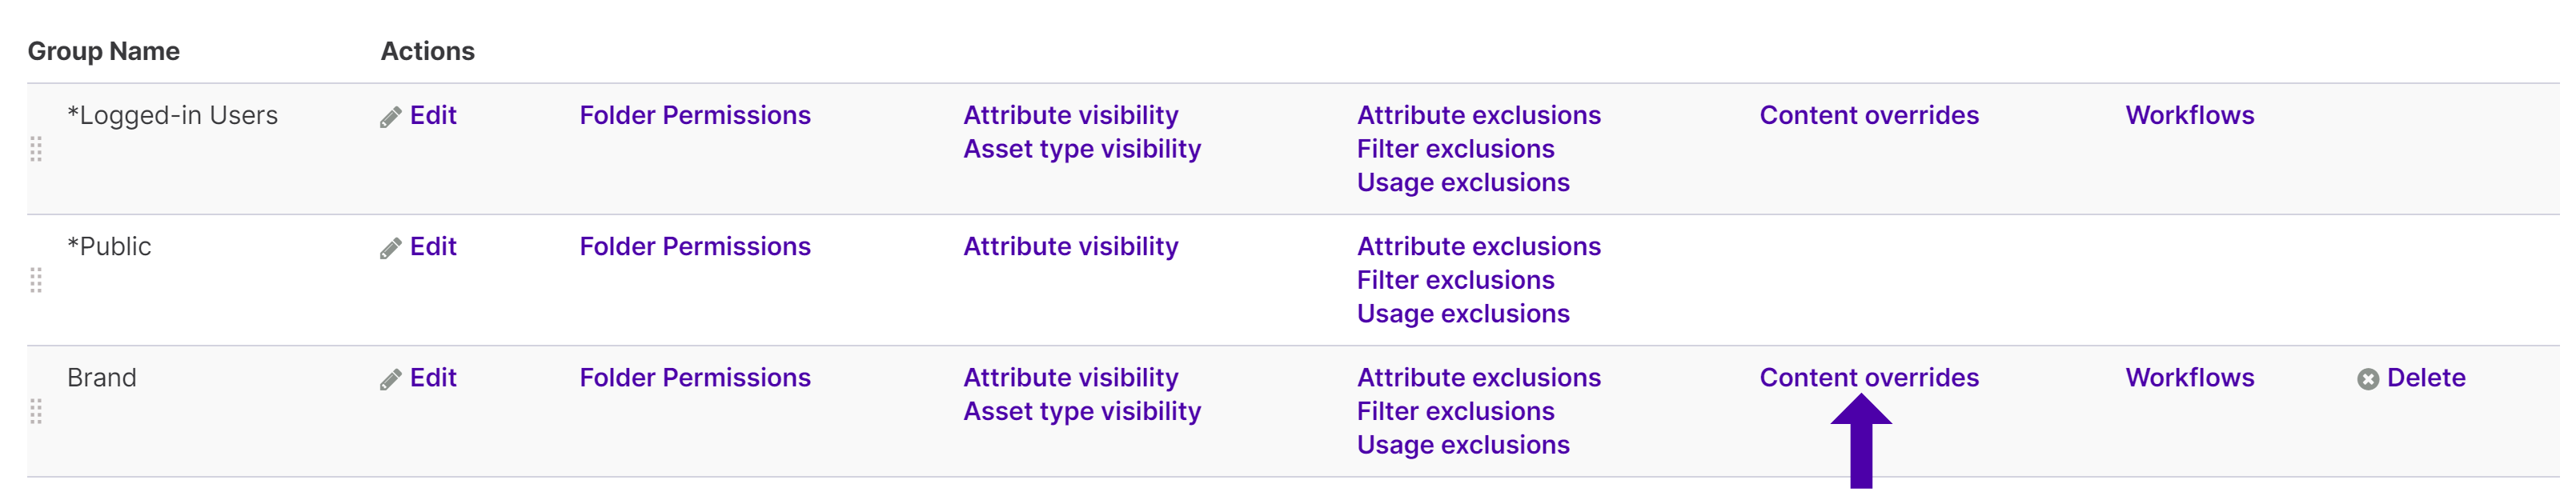Open Content overrides for Logged-in Users

pyautogui.click(x=1869, y=115)
